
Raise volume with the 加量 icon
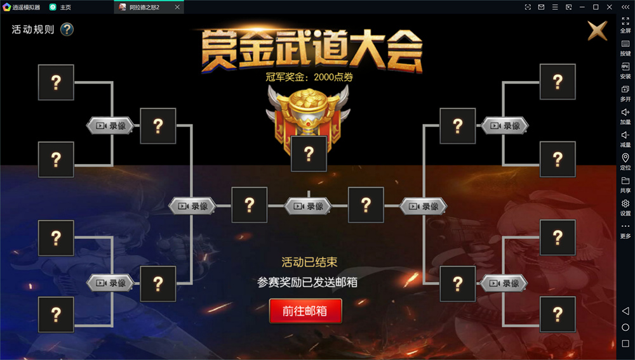625,117
